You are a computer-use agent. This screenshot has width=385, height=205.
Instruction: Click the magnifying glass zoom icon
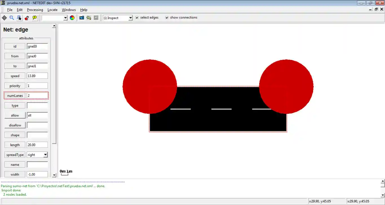[x=12, y=18]
